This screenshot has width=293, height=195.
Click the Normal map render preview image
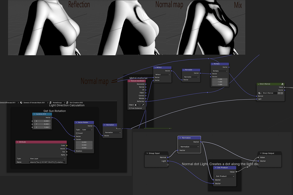click(x=126, y=27)
